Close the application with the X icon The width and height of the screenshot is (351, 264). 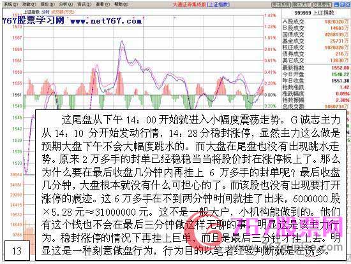point(347,4)
